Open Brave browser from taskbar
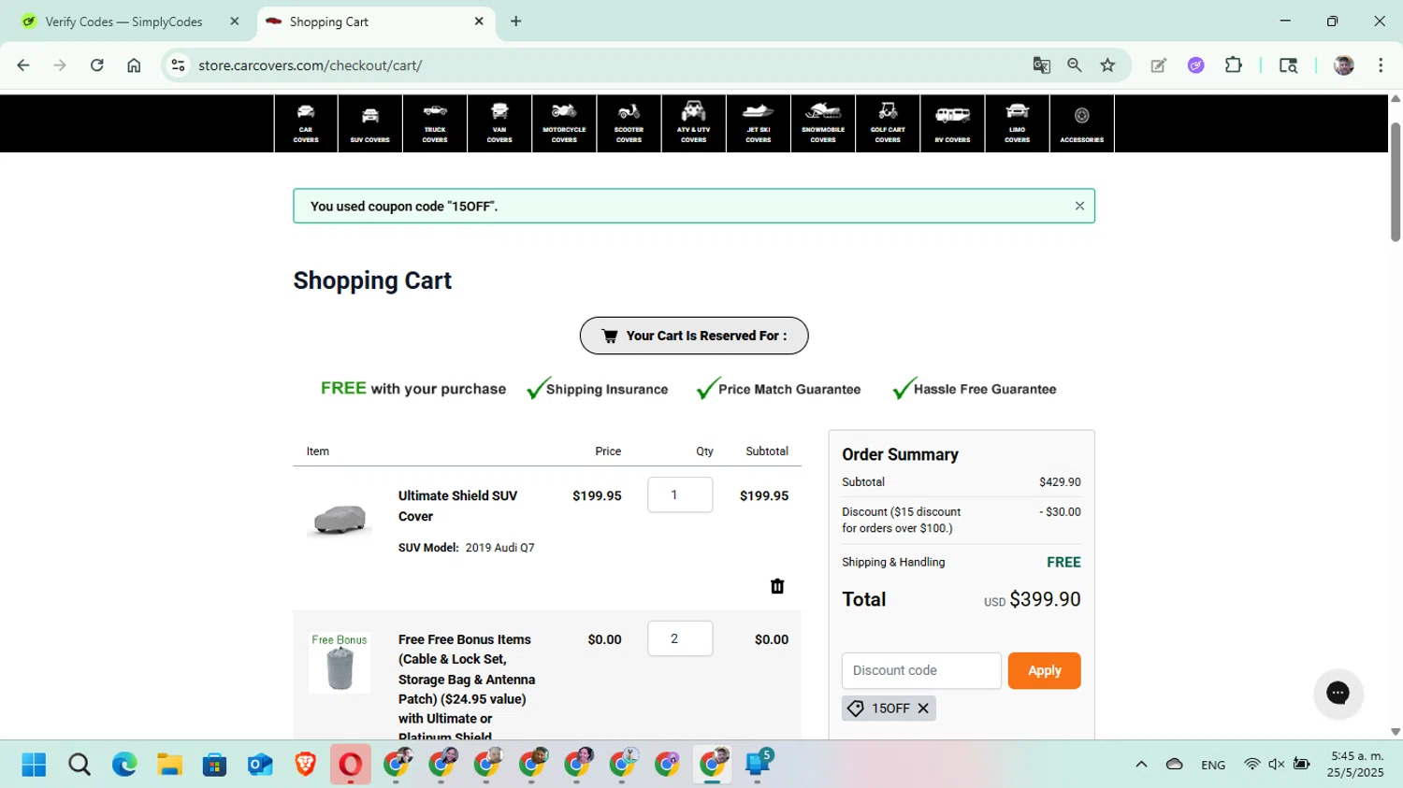The height and width of the screenshot is (788, 1403). click(306, 765)
